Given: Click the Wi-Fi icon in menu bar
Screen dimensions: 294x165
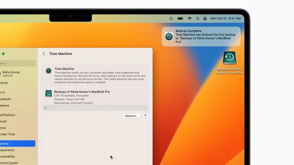Looking at the screenshot, I should pos(189,19).
